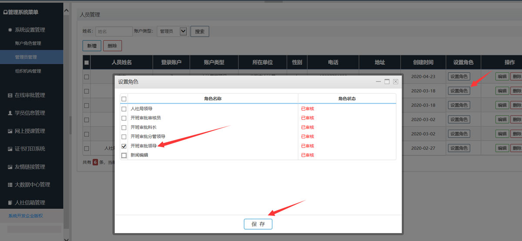The image size is (522, 241).
Task: Click the icon next to 网上授课管理
Action: pos(10,131)
